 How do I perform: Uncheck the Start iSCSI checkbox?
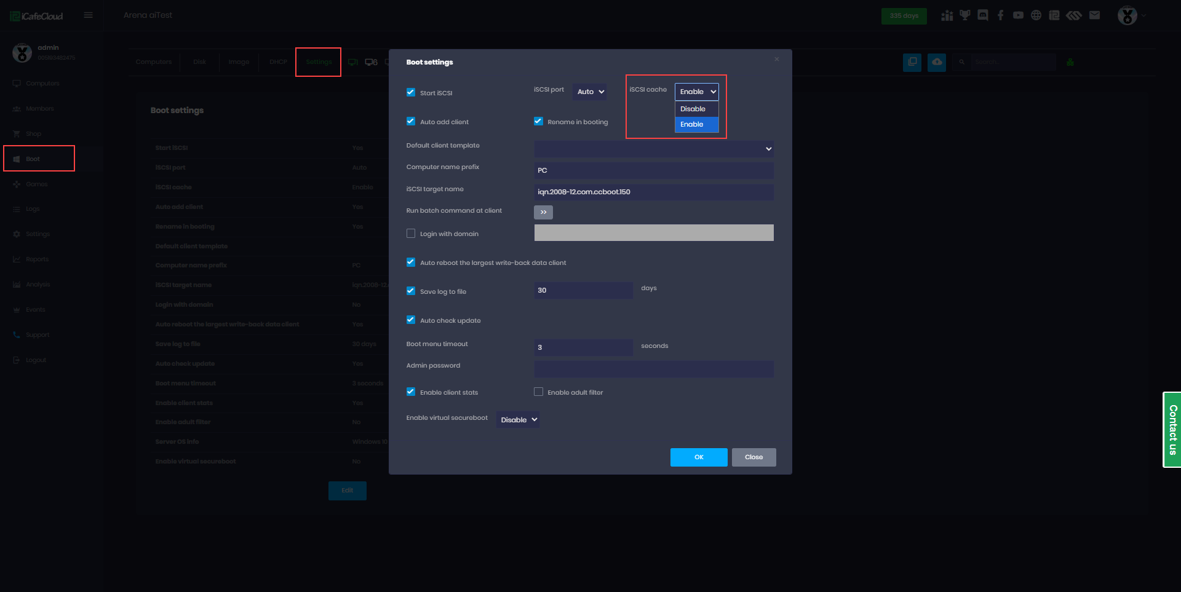[x=411, y=93]
